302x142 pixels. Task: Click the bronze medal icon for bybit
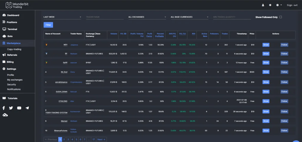pyautogui.click(x=46, y=62)
